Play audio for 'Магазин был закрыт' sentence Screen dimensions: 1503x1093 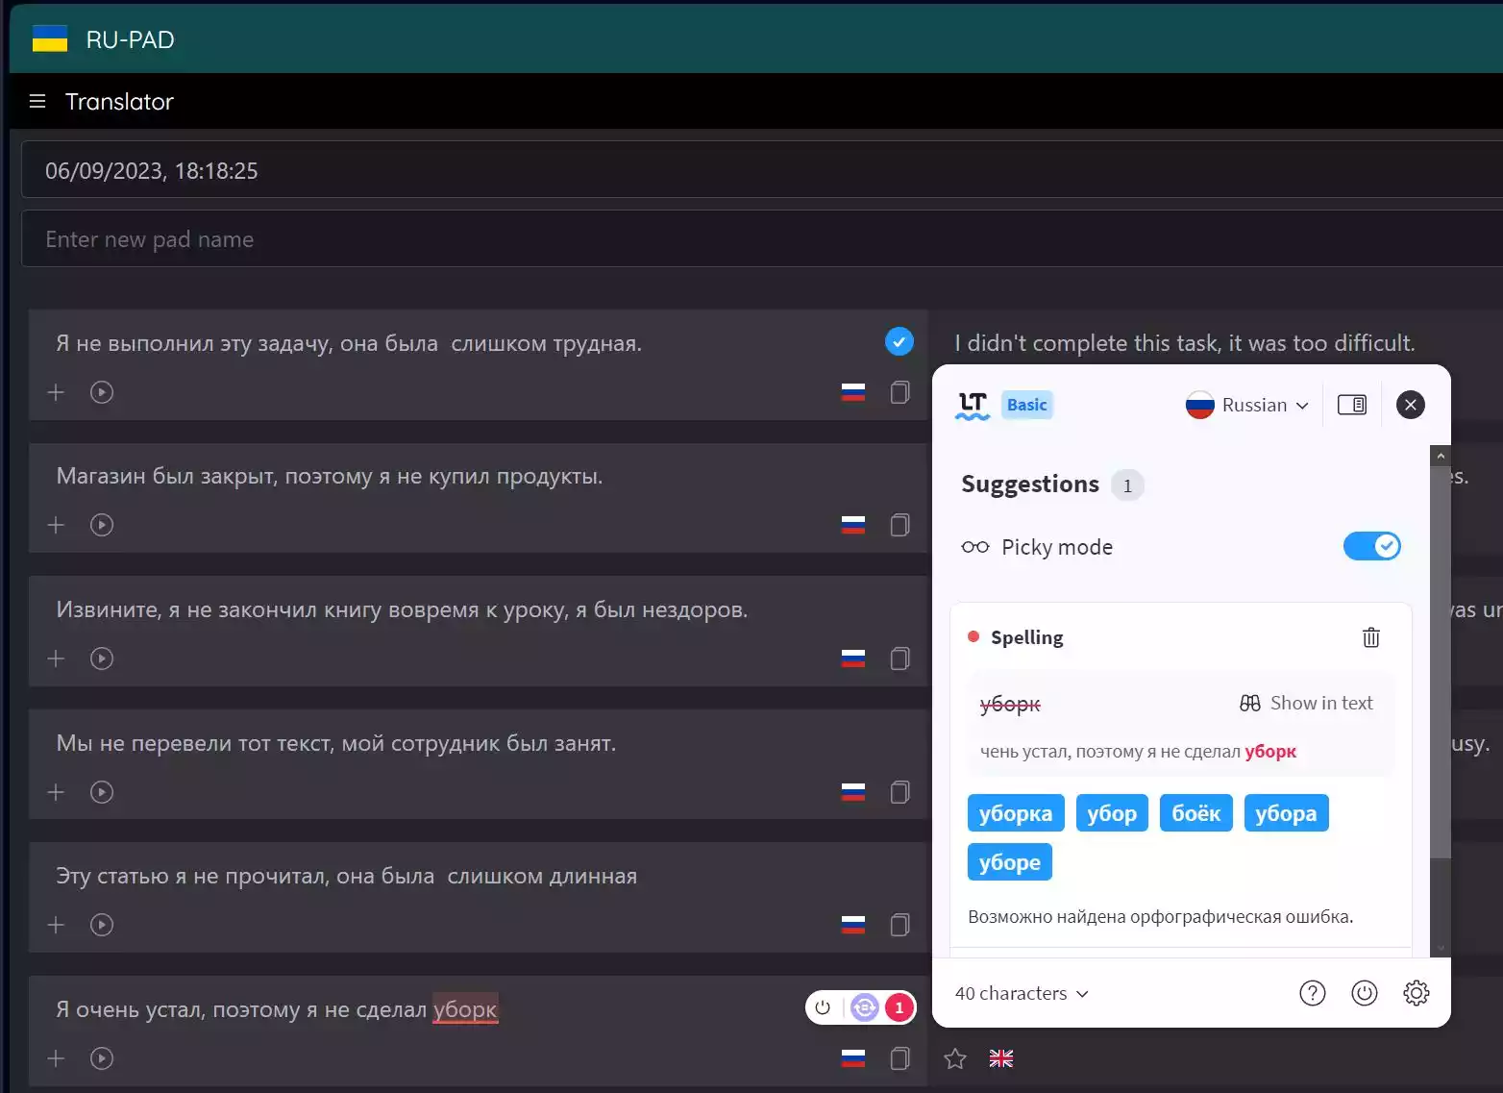click(102, 525)
